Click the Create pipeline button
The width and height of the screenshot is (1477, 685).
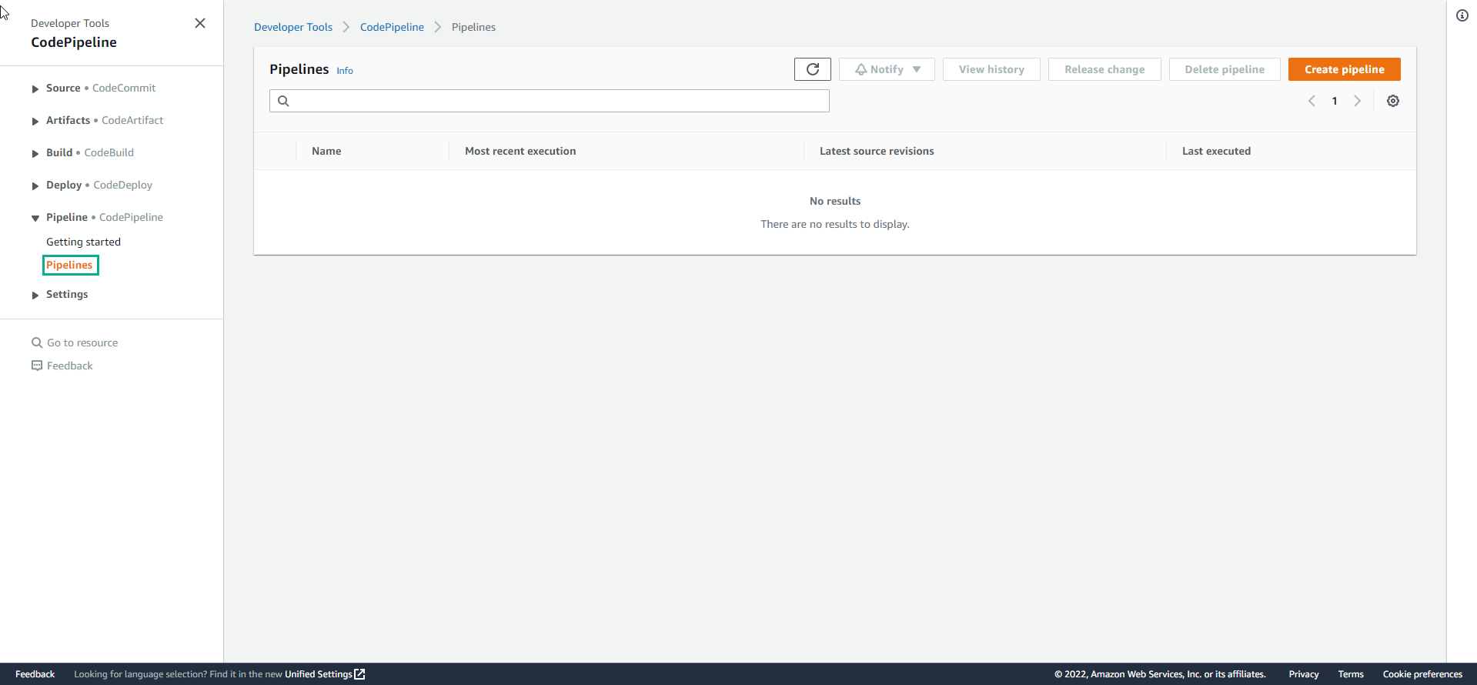(1344, 69)
